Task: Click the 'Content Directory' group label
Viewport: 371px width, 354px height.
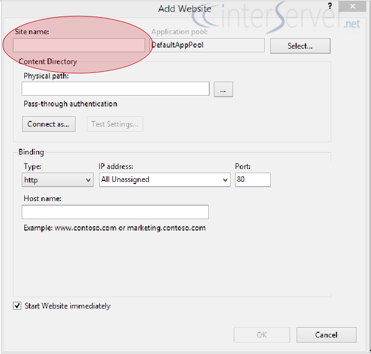Action: [48, 61]
